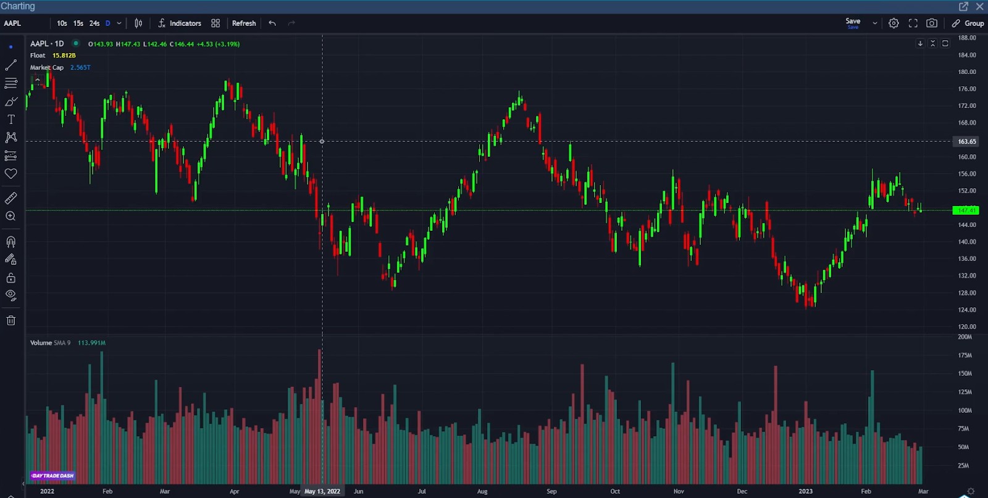Image resolution: width=988 pixels, height=498 pixels.
Task: Click the Aug time axis label
Action: (482, 491)
